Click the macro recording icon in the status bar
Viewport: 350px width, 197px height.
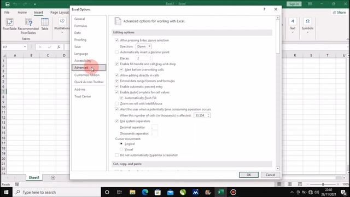[x=17, y=184]
